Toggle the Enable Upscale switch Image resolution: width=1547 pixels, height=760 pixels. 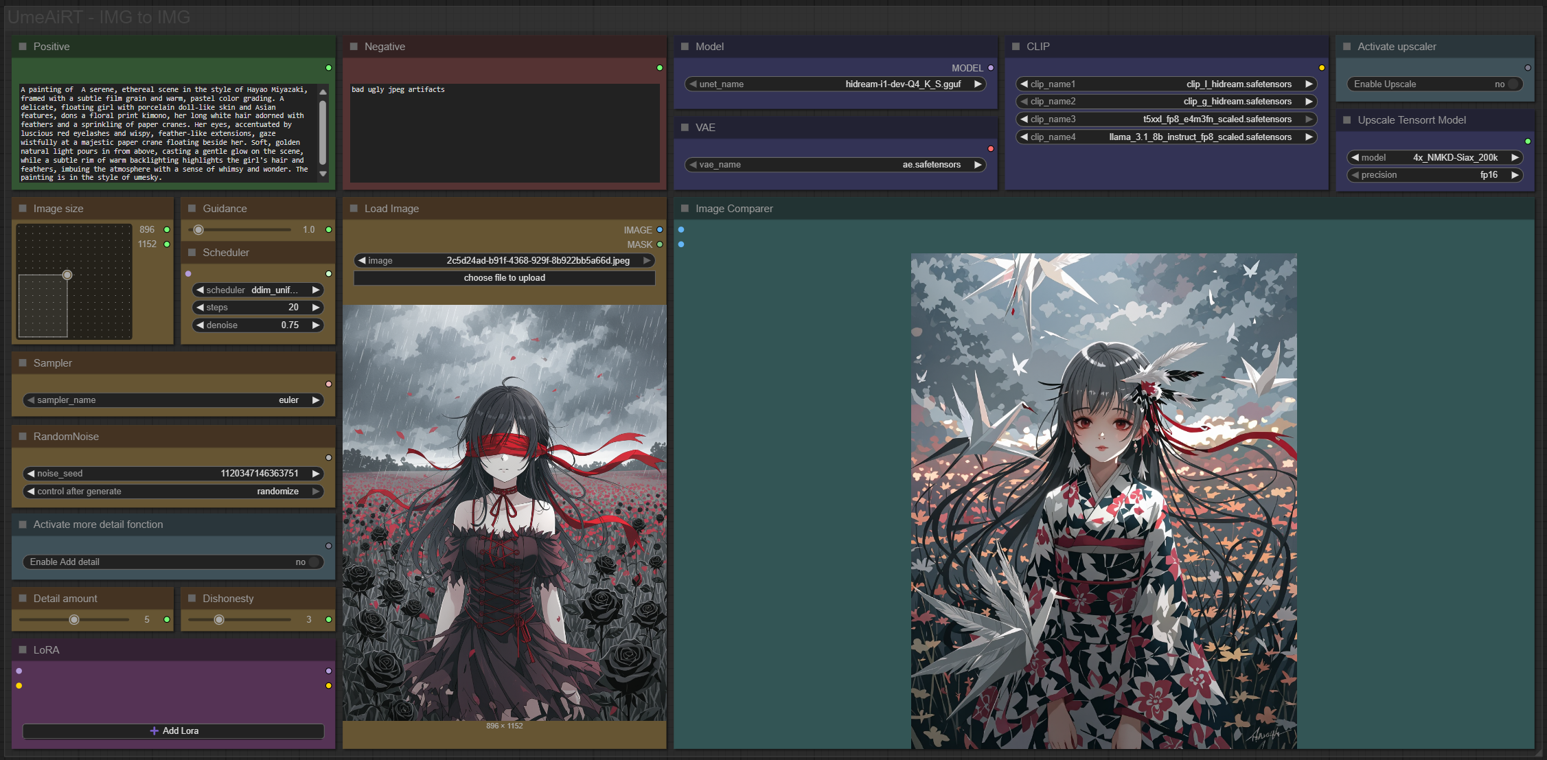pyautogui.click(x=1513, y=84)
